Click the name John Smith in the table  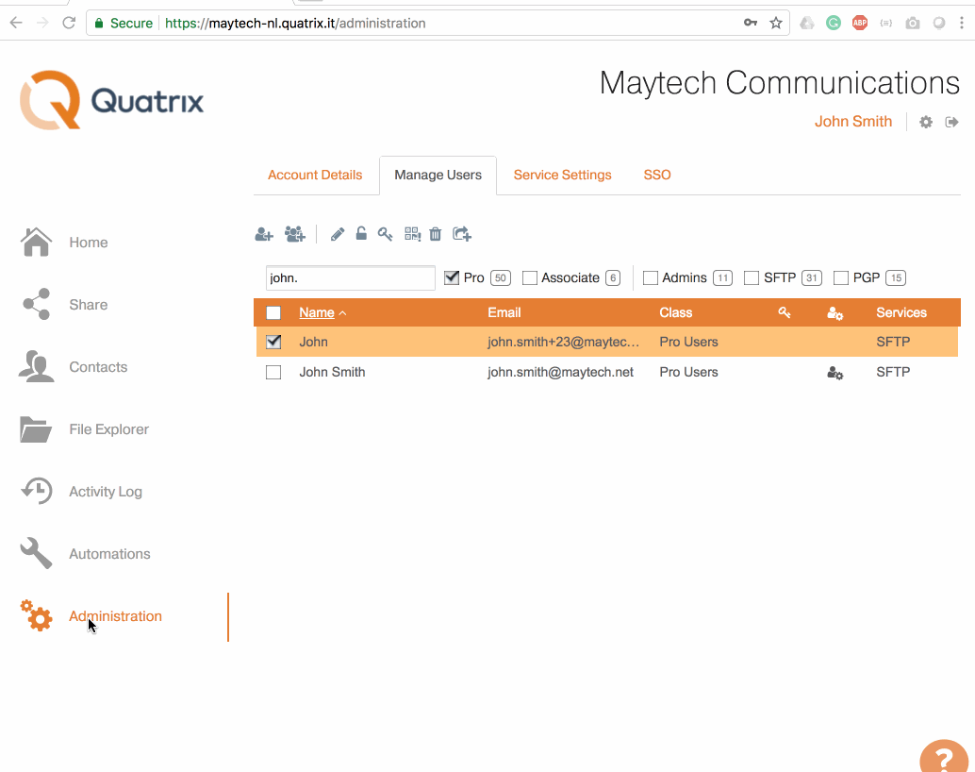click(332, 372)
